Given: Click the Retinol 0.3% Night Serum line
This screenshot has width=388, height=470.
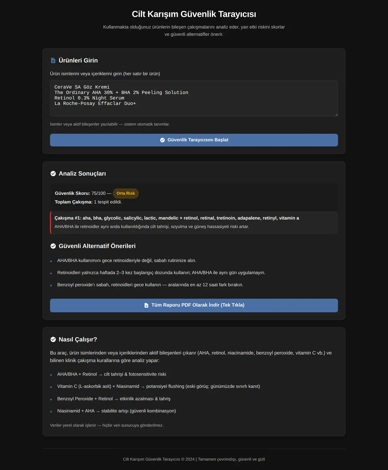Looking at the screenshot, I should click(89, 98).
